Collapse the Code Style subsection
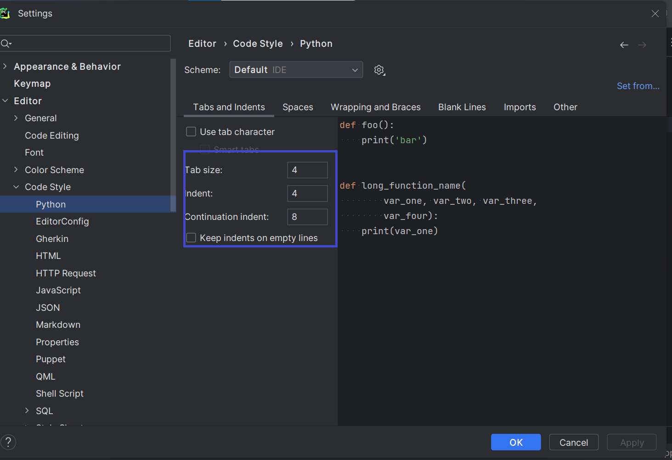 16,187
